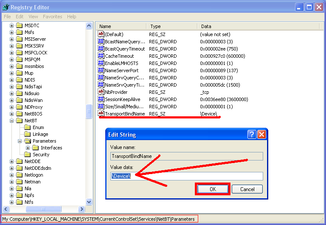
Task: Sort by the Name column header
Action: point(121,26)
